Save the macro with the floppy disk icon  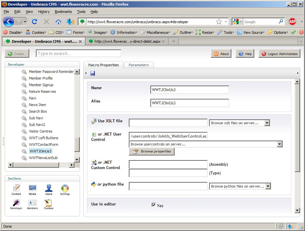tap(93, 73)
